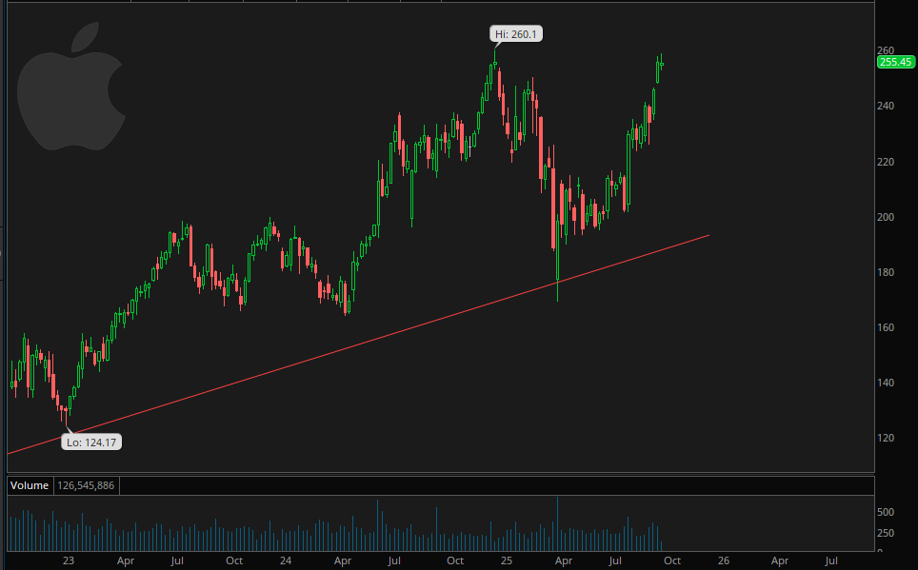Select the red ascending trendline
Viewport: 918px width, 570px height.
click(x=358, y=344)
